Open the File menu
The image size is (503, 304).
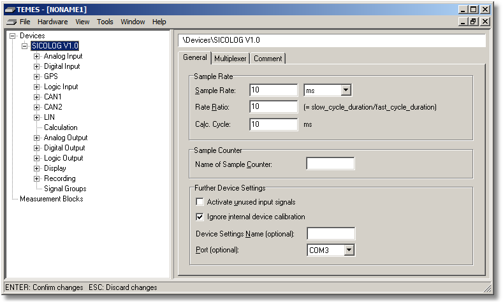pos(25,22)
